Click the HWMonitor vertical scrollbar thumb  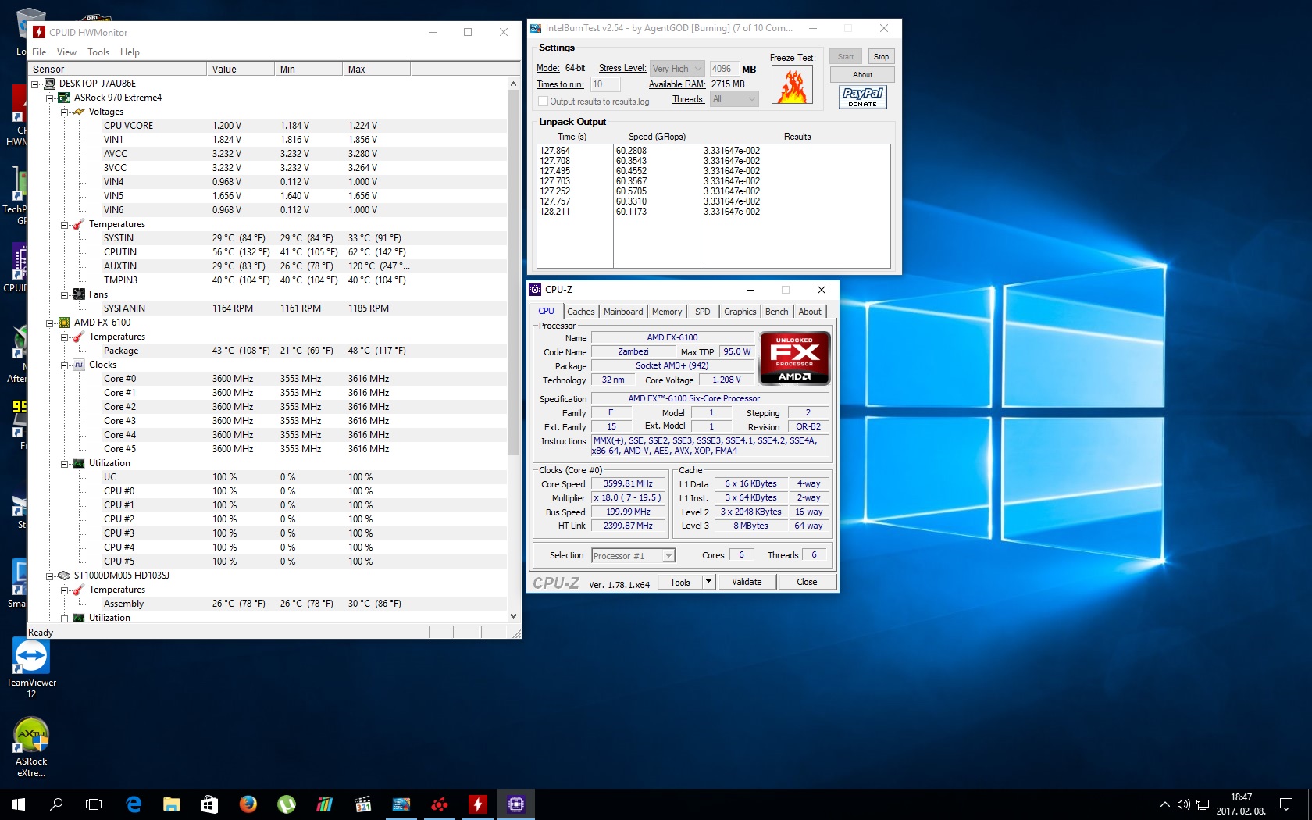[x=513, y=273]
